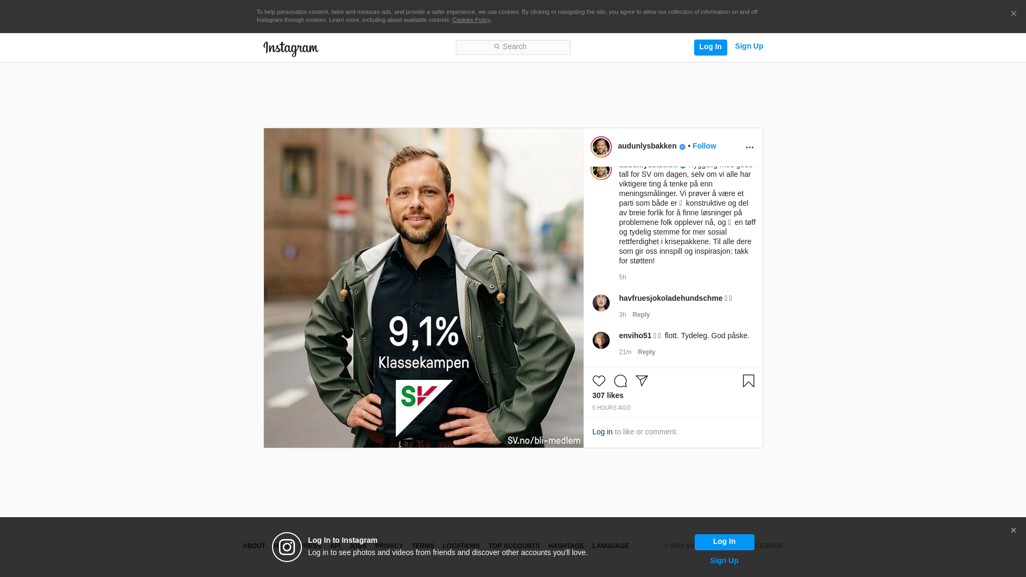Open the three-dot more options menu

click(x=749, y=147)
